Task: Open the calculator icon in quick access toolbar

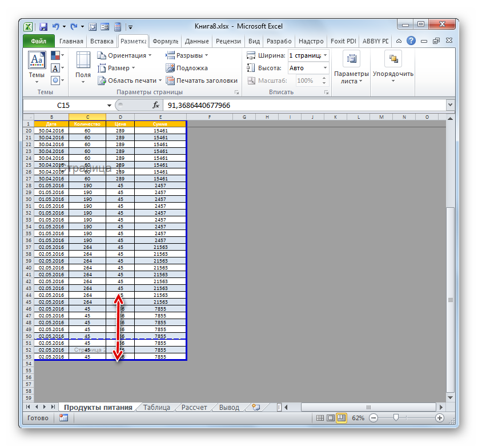Action: 118,27
